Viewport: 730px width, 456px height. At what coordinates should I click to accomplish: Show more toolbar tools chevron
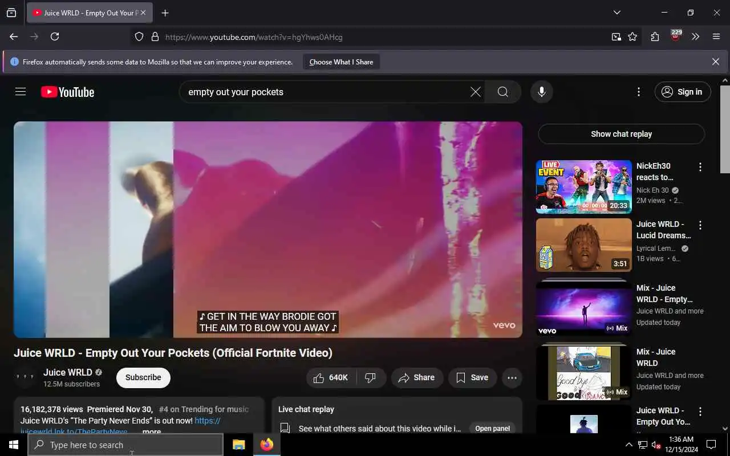(x=695, y=37)
